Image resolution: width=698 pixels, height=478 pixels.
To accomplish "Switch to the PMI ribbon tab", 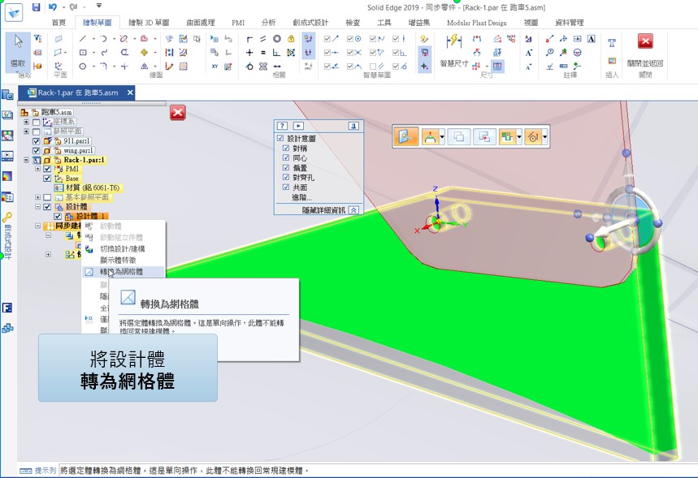I will tap(238, 23).
